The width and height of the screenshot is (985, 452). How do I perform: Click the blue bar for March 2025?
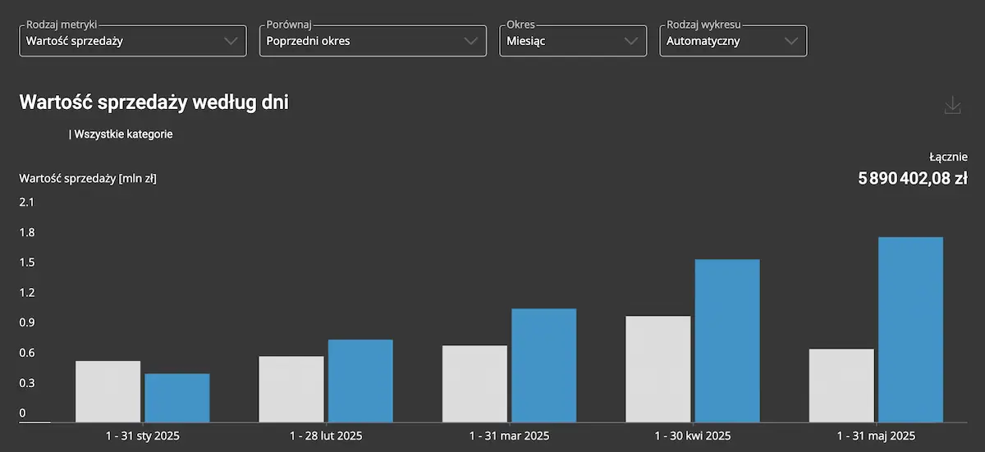click(543, 365)
